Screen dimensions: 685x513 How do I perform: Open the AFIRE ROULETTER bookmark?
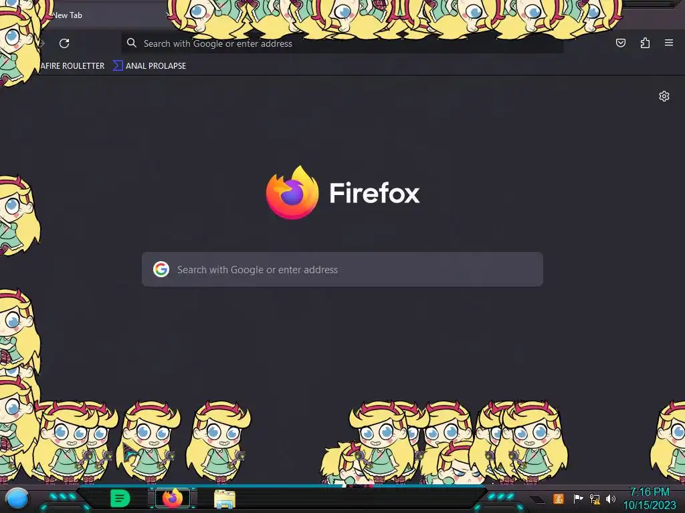[72, 66]
